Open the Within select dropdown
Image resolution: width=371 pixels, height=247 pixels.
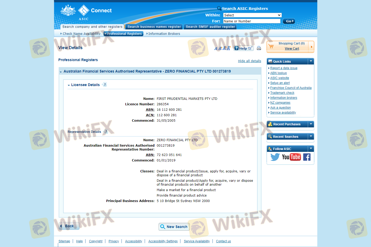[252, 15]
